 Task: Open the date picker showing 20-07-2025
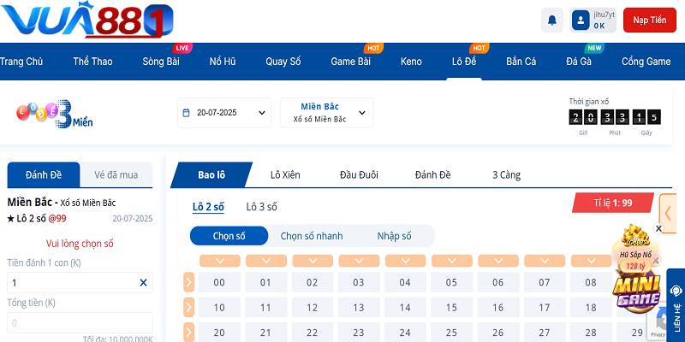[223, 112]
